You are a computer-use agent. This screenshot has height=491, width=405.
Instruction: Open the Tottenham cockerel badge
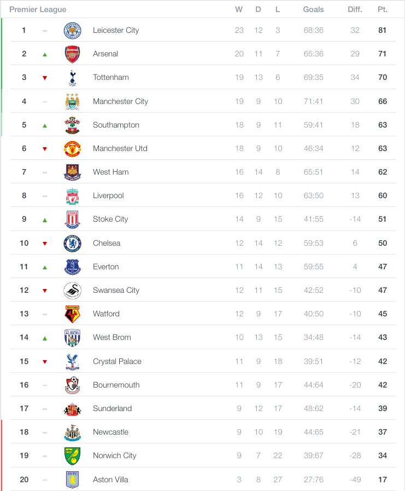72,78
